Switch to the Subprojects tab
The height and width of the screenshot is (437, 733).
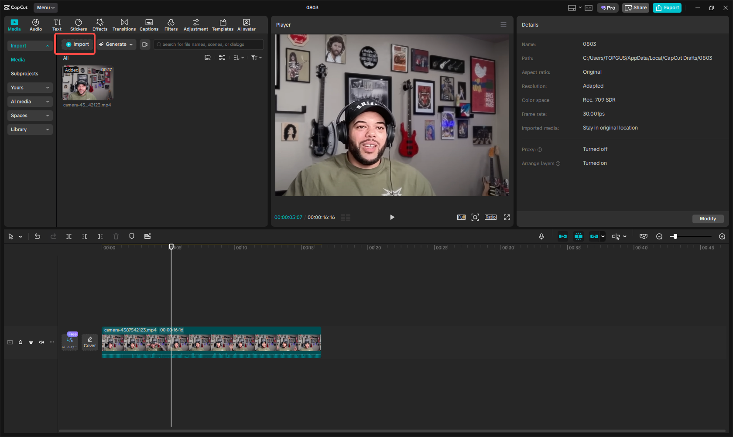pos(24,73)
